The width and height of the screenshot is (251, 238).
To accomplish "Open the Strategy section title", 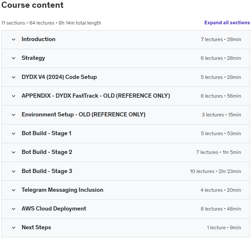I will pos(33,58).
